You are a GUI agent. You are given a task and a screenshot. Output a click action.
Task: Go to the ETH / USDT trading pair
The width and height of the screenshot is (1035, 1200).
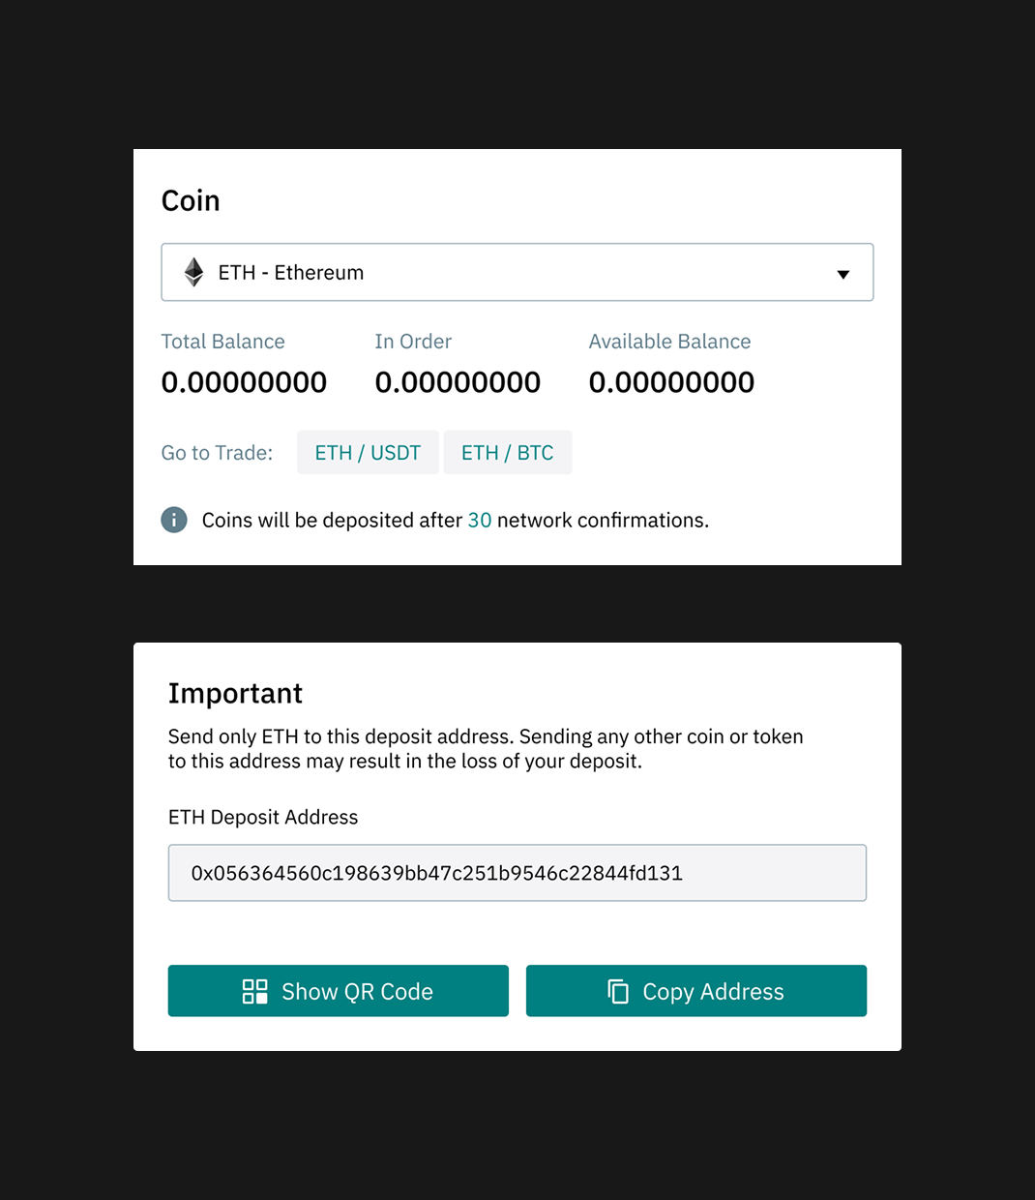368,453
